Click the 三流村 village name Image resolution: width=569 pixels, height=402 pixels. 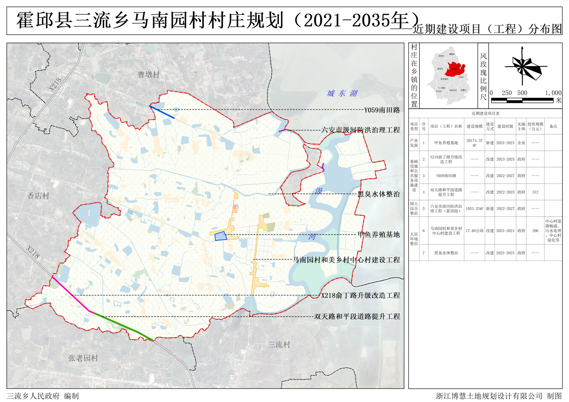coord(279,344)
